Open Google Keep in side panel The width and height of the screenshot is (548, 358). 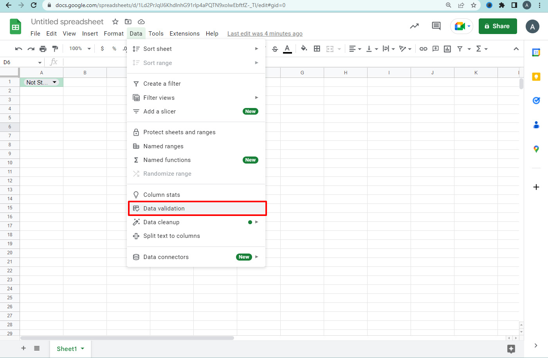(x=536, y=77)
